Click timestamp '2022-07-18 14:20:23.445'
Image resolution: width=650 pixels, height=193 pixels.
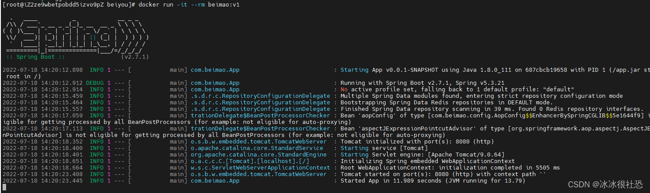tap(42, 181)
